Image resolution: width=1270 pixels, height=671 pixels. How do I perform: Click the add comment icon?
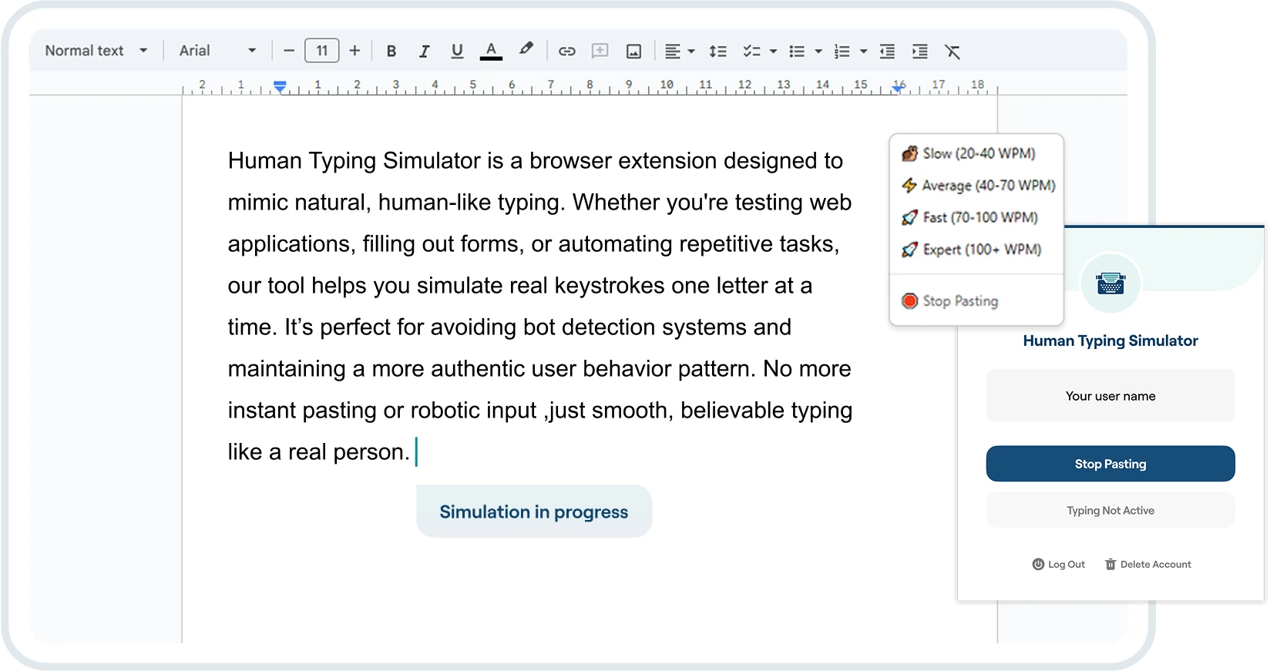[600, 52]
